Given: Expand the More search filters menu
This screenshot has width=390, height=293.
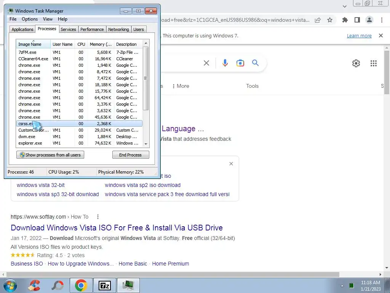Looking at the screenshot, I should (181, 86).
